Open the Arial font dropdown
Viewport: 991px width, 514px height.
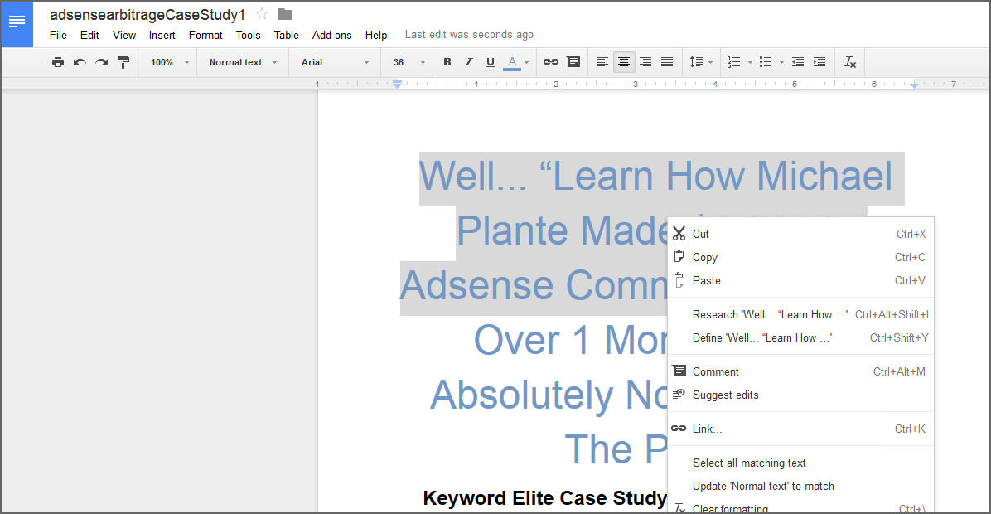[335, 62]
